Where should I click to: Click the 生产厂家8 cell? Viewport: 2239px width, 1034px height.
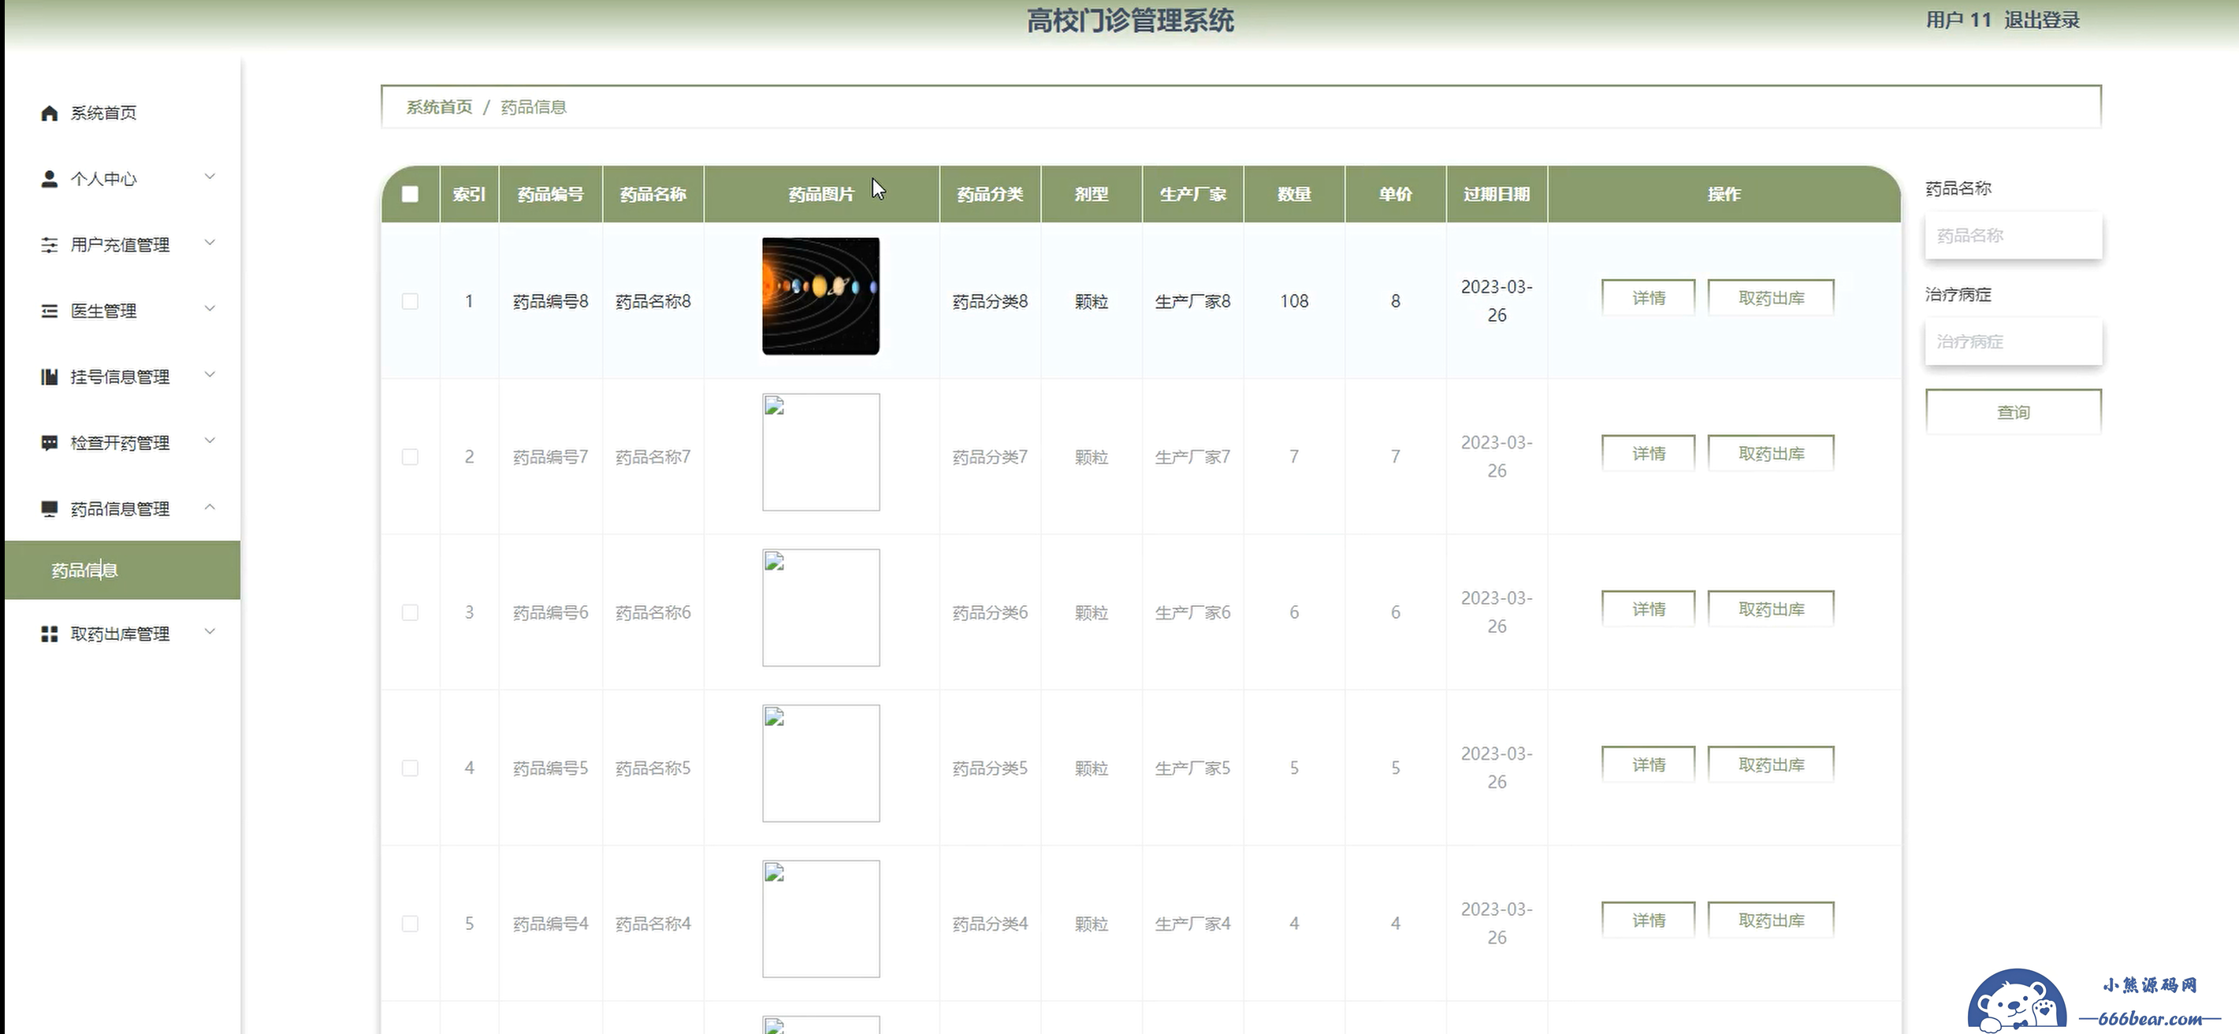pyautogui.click(x=1192, y=300)
